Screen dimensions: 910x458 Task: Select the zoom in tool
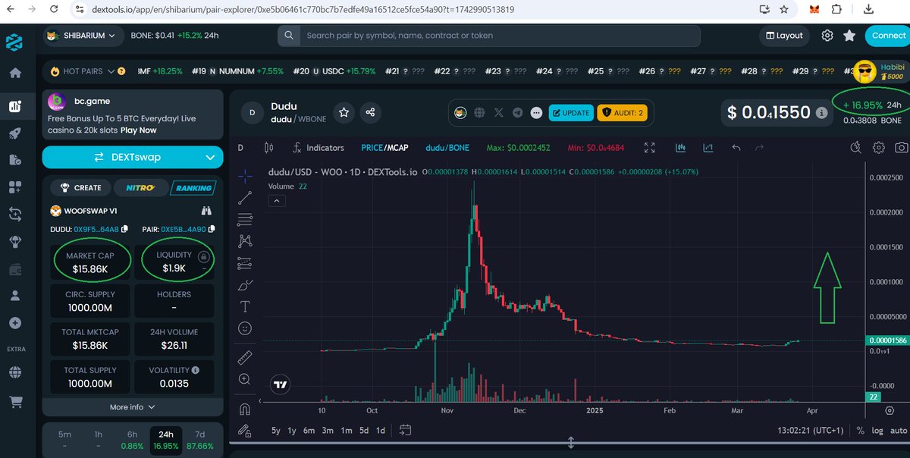pyautogui.click(x=245, y=378)
